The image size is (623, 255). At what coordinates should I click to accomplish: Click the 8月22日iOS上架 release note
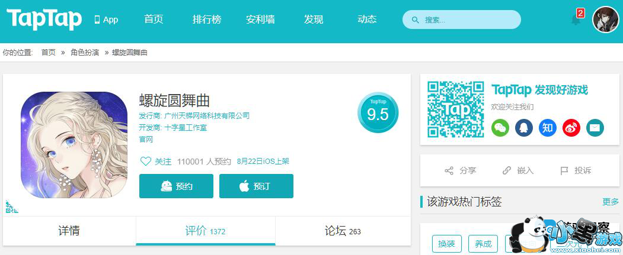pos(263,161)
